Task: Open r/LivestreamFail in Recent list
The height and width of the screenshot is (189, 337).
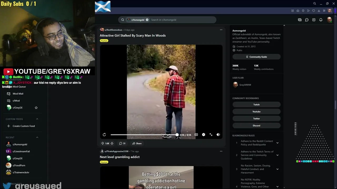Action: pyautogui.click(x=21, y=151)
